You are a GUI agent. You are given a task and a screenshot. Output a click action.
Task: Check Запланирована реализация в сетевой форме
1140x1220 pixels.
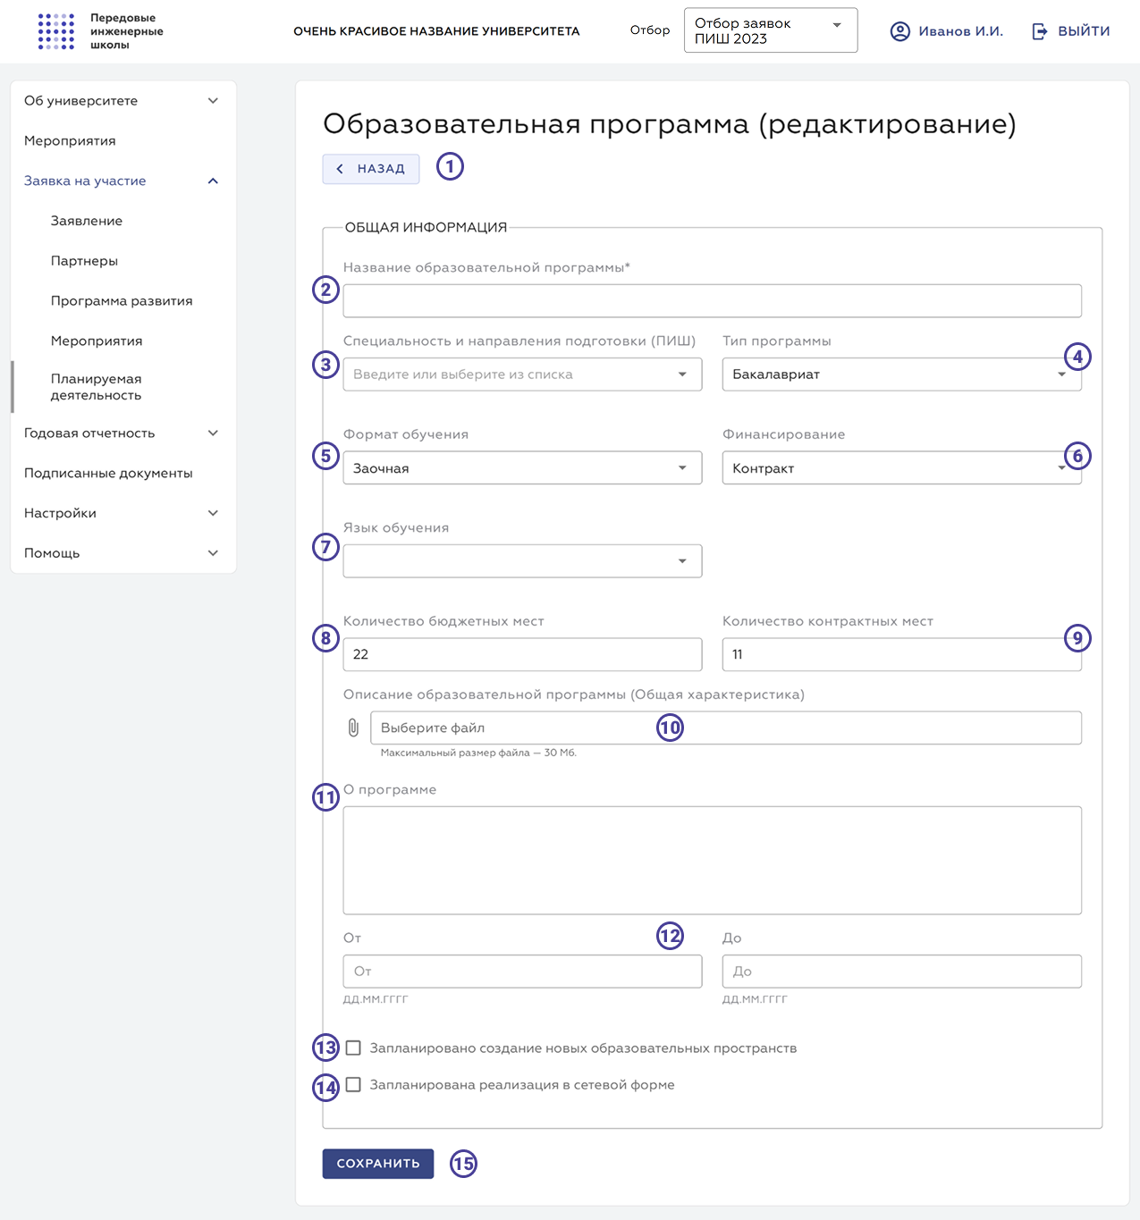click(x=353, y=1084)
